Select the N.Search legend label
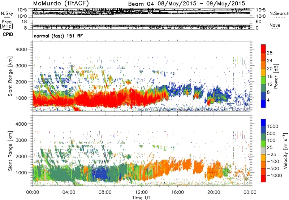Viewport: 289px width, 200px height. tap(279, 13)
